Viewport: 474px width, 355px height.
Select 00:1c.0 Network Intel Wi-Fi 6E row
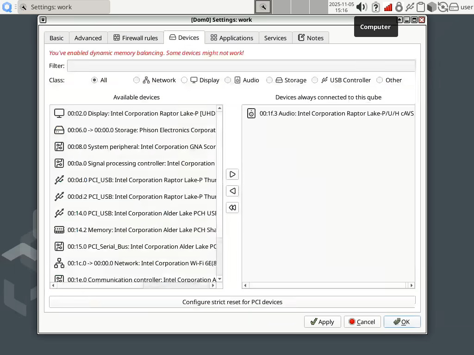(x=133, y=263)
